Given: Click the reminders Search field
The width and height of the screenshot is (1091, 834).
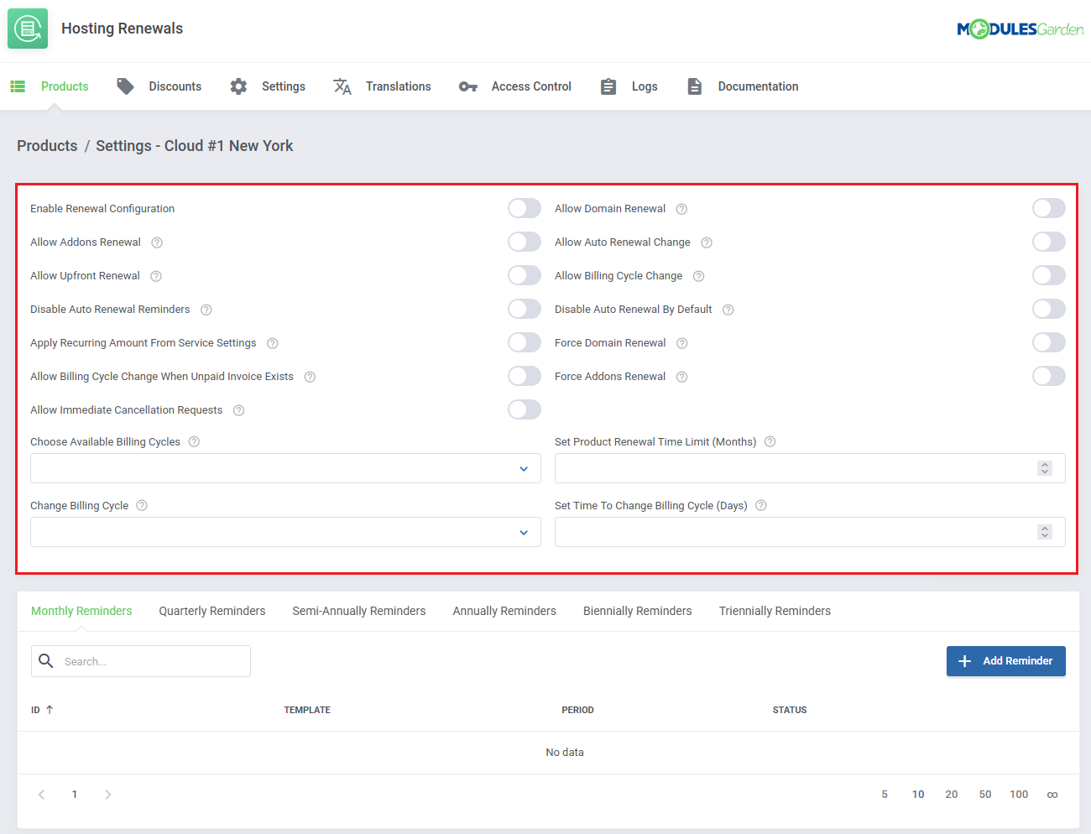Looking at the screenshot, I should (141, 661).
